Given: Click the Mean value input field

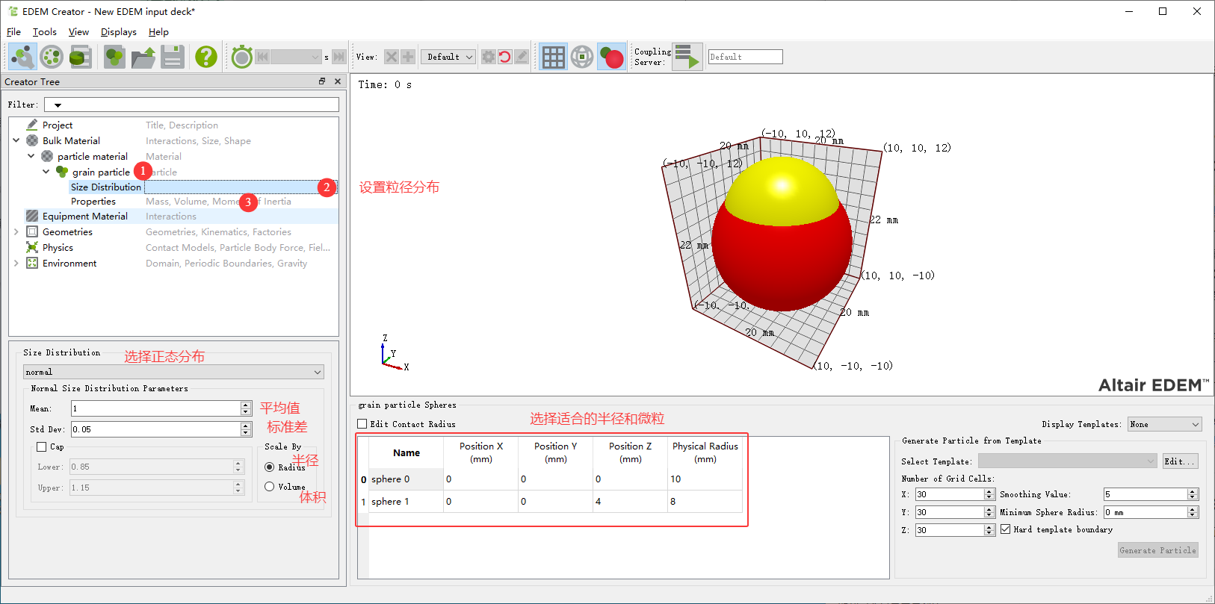Looking at the screenshot, I should pos(155,408).
